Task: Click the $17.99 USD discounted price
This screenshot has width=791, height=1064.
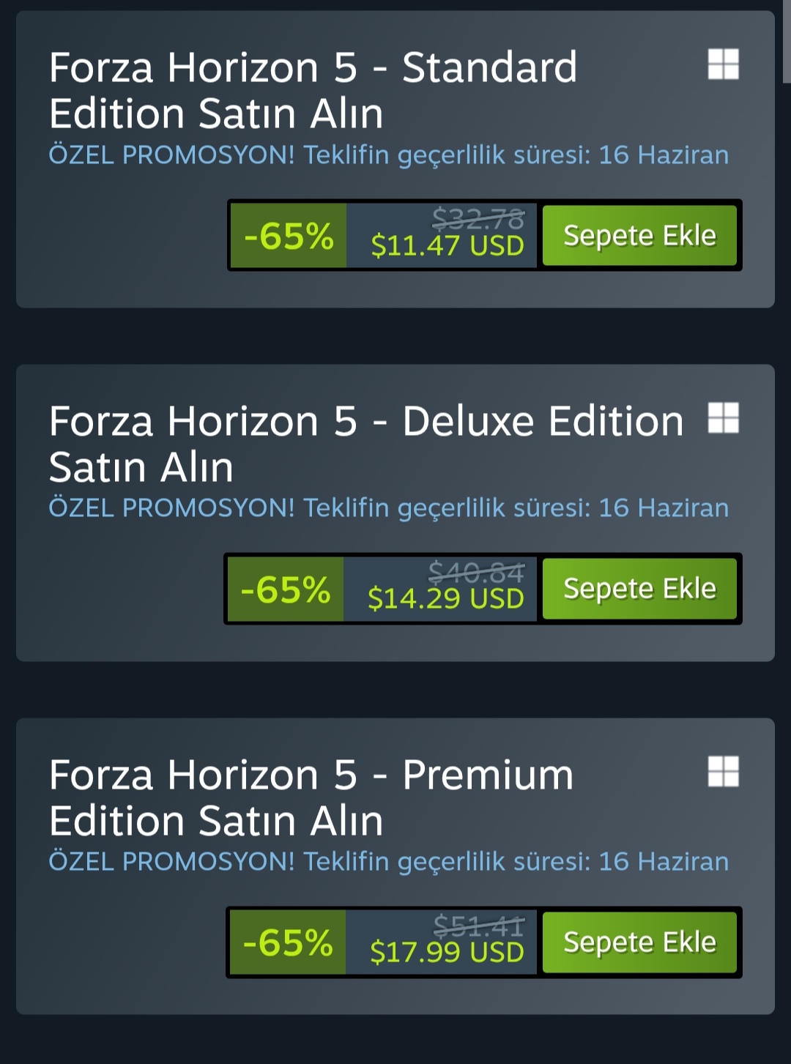Action: [x=447, y=952]
